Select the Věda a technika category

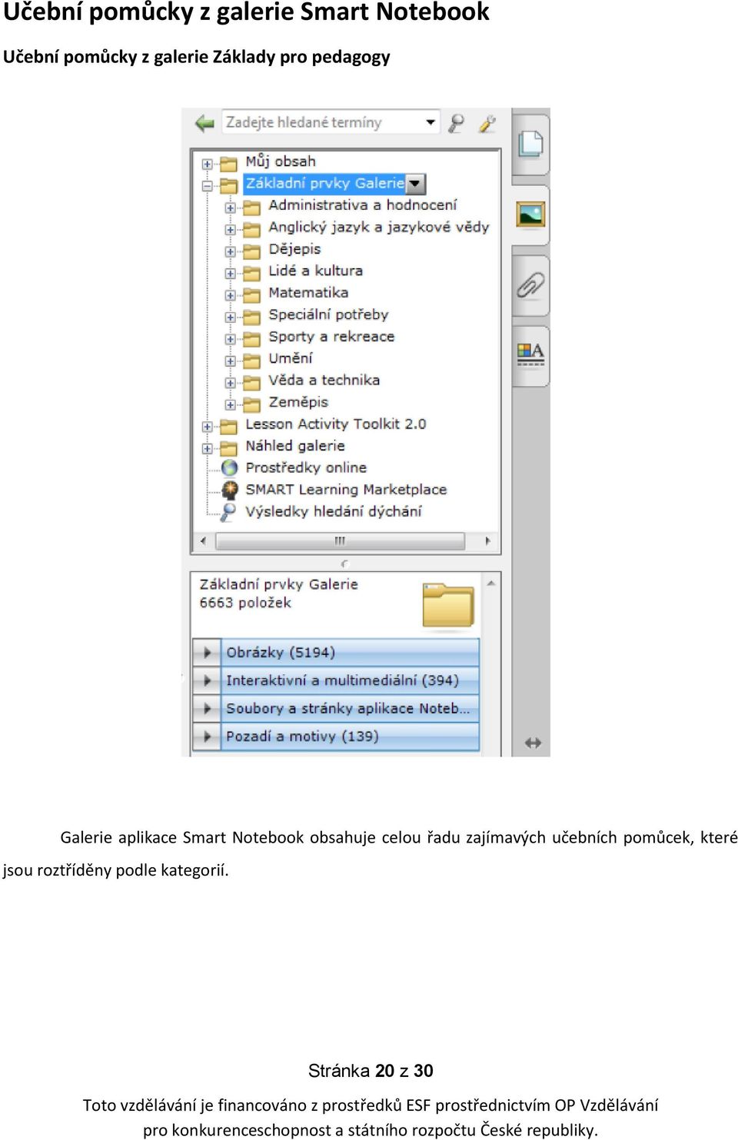pos(324,380)
